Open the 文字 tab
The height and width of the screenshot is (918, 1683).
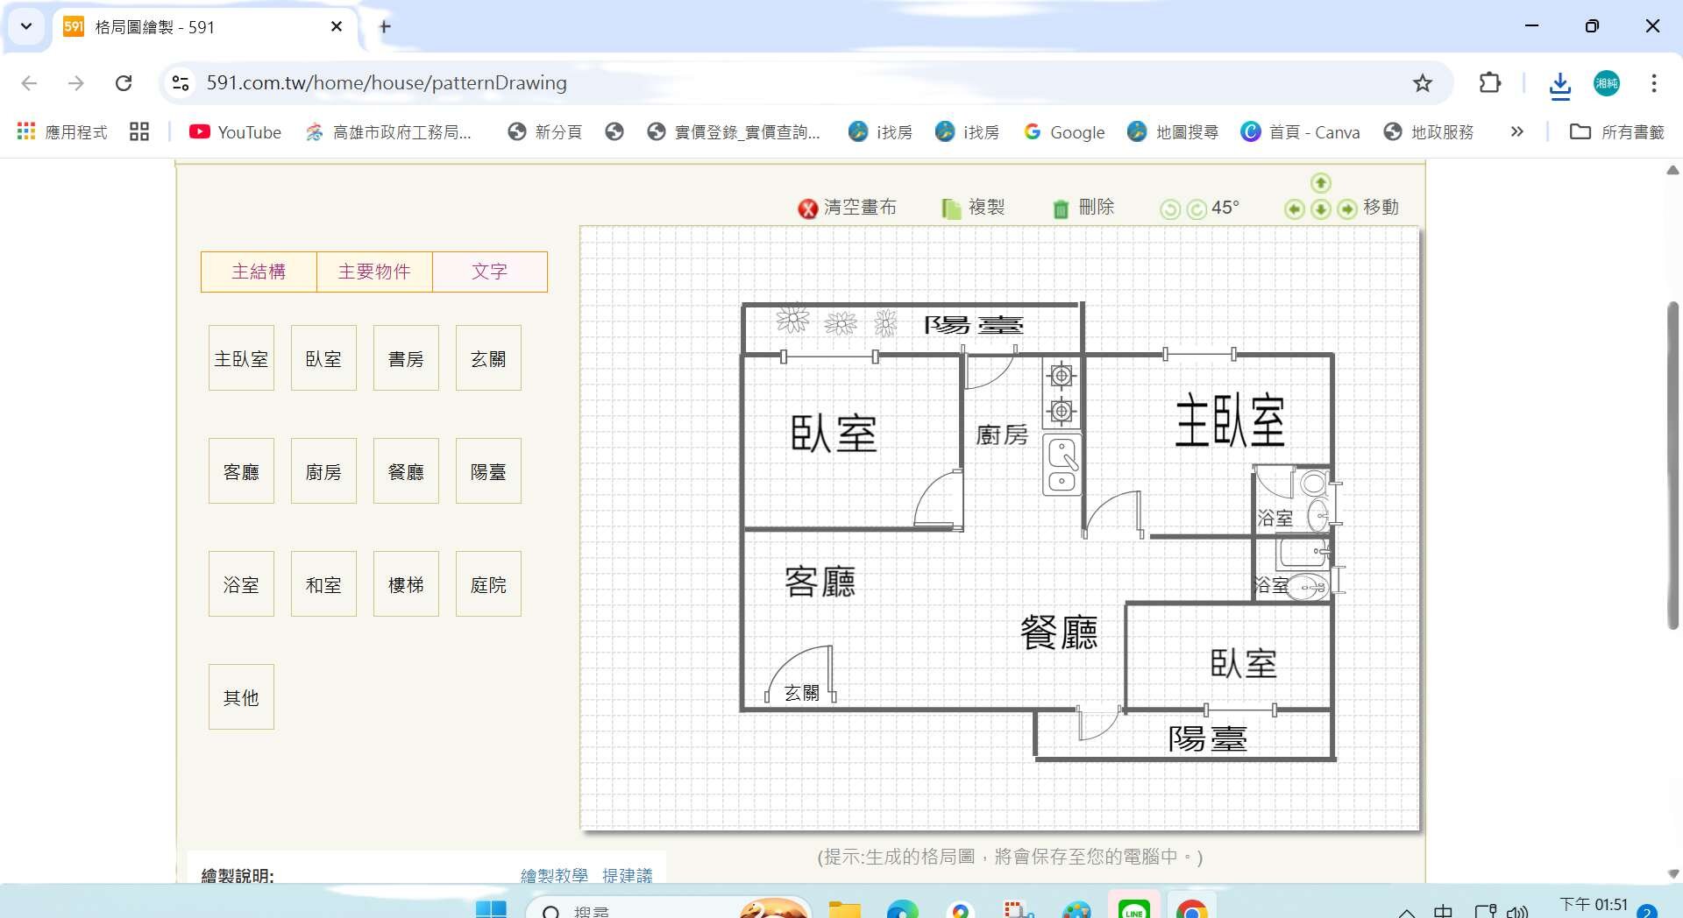[x=489, y=272]
